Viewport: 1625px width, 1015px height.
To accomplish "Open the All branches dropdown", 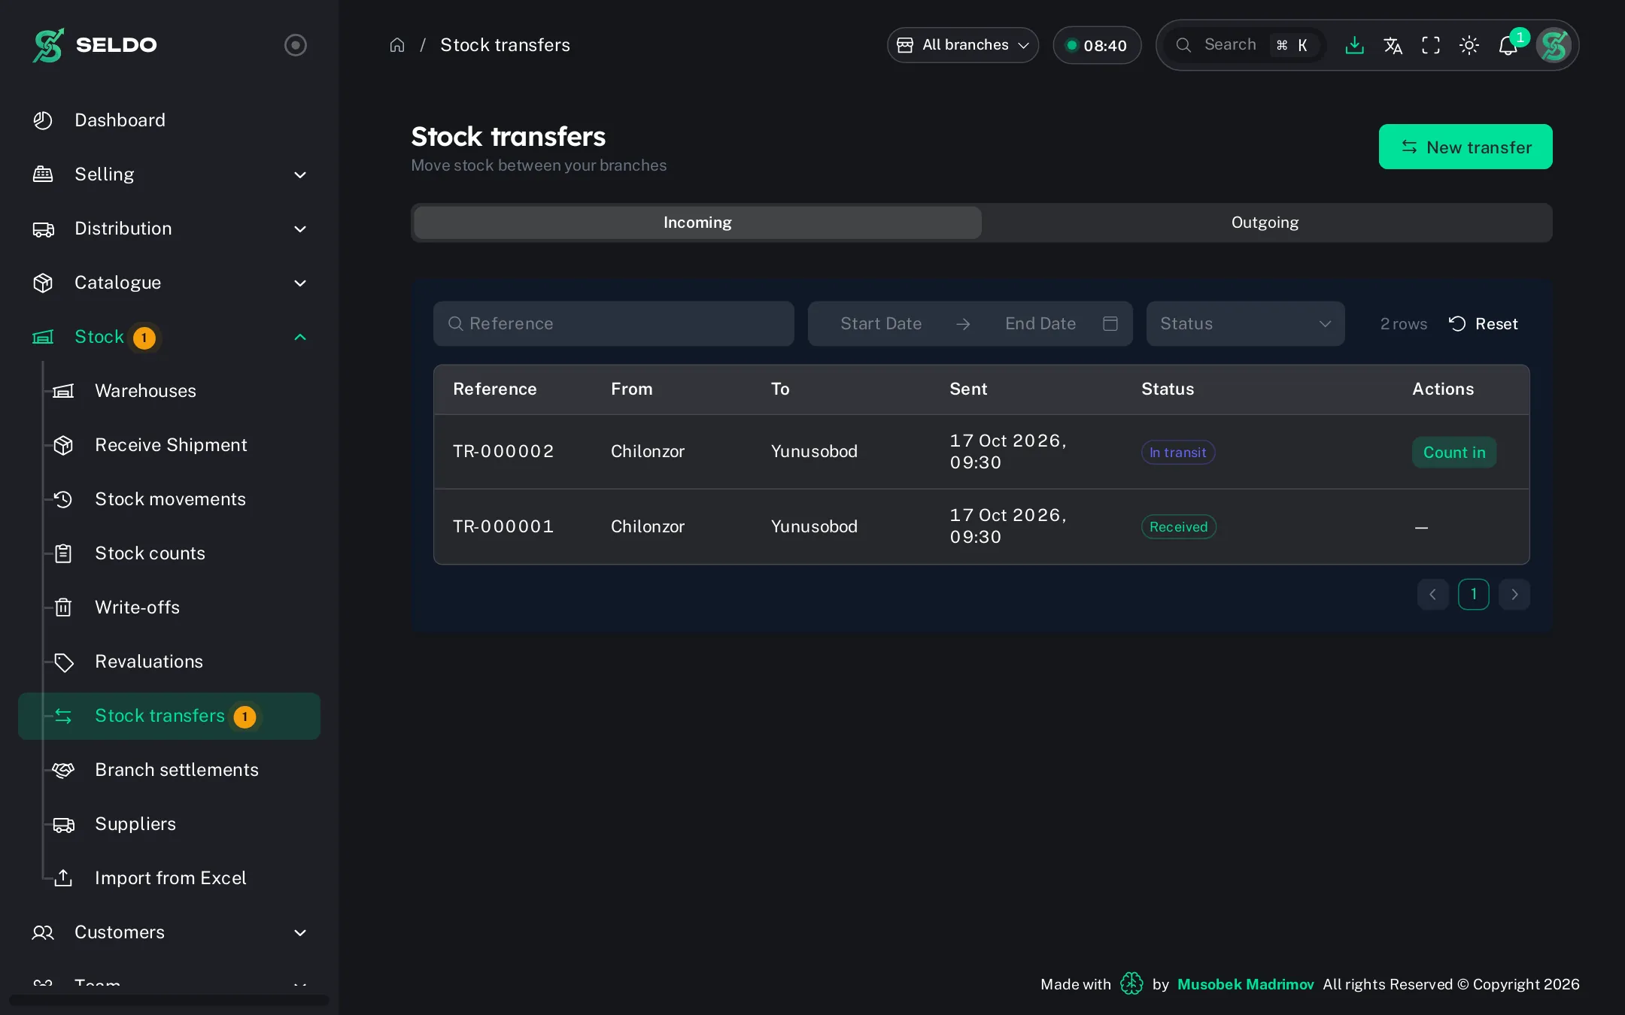I will [x=963, y=45].
